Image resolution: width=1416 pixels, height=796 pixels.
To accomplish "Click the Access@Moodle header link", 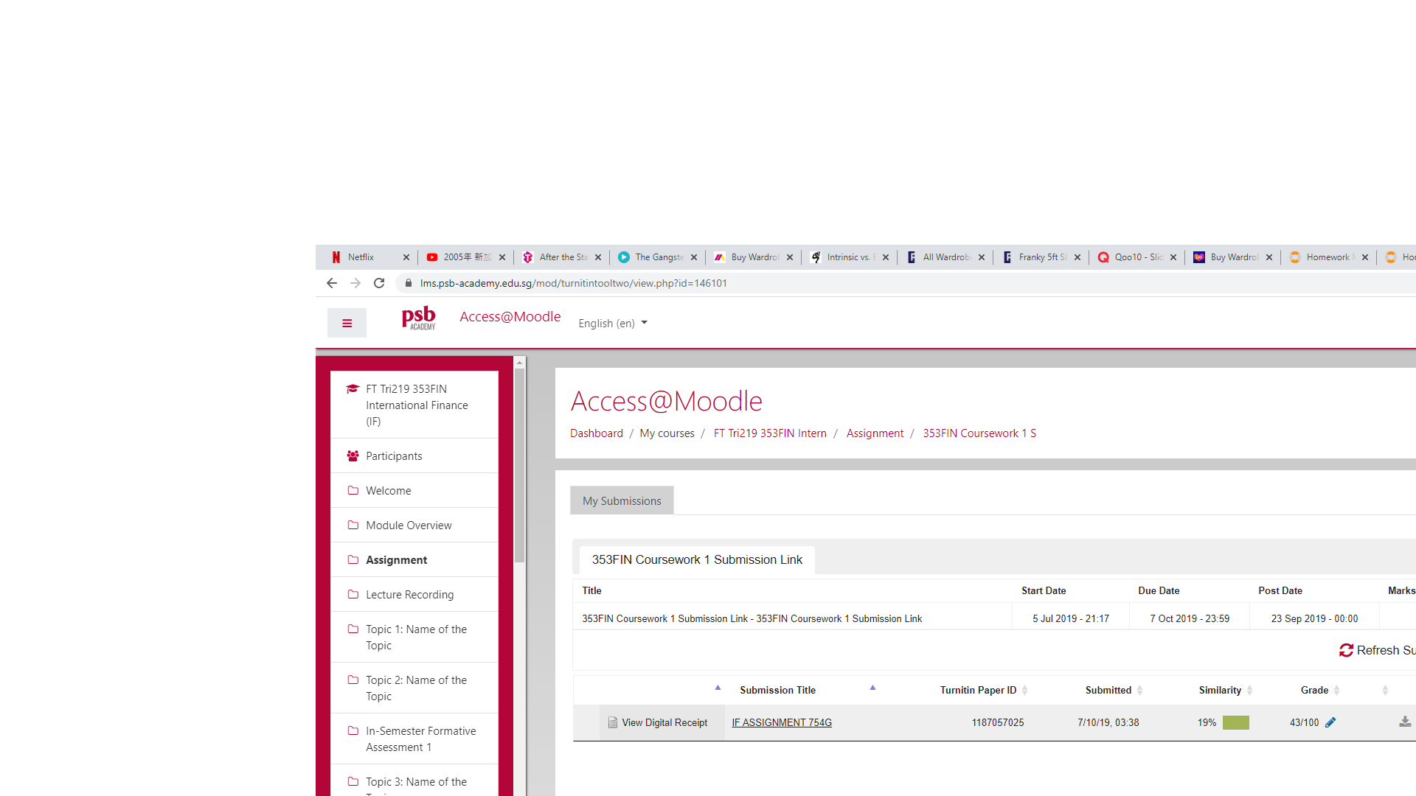I will click(510, 316).
